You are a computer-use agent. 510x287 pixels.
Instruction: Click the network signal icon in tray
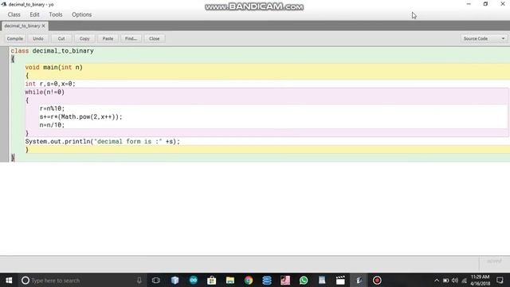pos(464,280)
